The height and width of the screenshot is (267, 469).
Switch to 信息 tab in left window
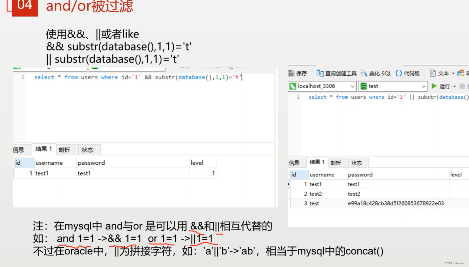pos(18,150)
